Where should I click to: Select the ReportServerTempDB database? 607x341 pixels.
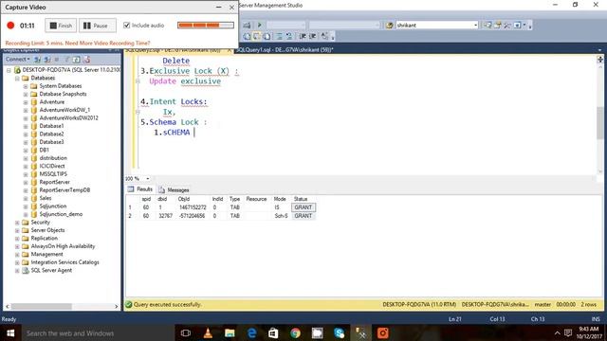64,189
